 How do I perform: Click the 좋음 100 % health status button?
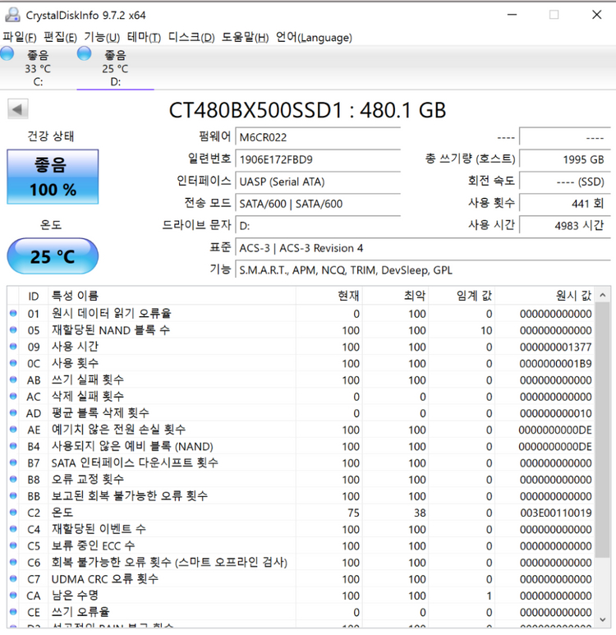(53, 177)
